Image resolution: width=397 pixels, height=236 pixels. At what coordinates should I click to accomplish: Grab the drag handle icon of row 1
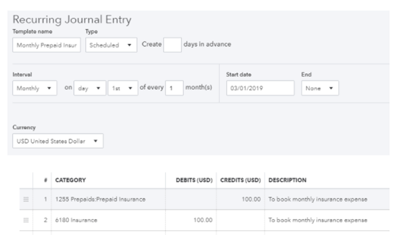26,199
